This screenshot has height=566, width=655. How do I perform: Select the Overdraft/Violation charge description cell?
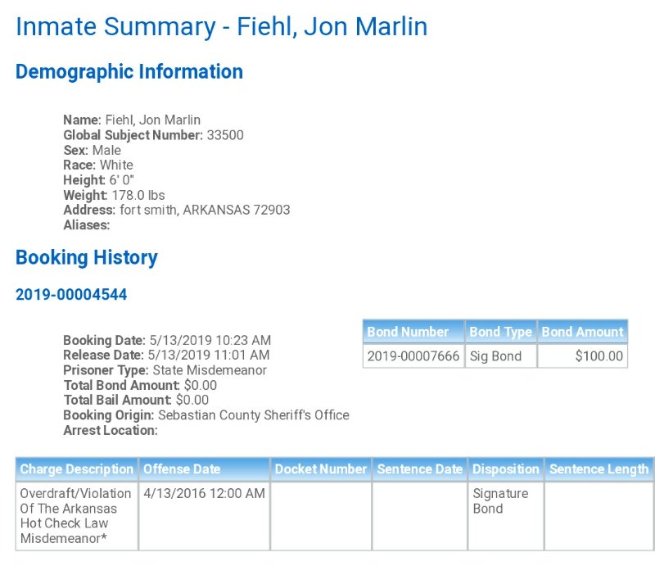point(77,516)
